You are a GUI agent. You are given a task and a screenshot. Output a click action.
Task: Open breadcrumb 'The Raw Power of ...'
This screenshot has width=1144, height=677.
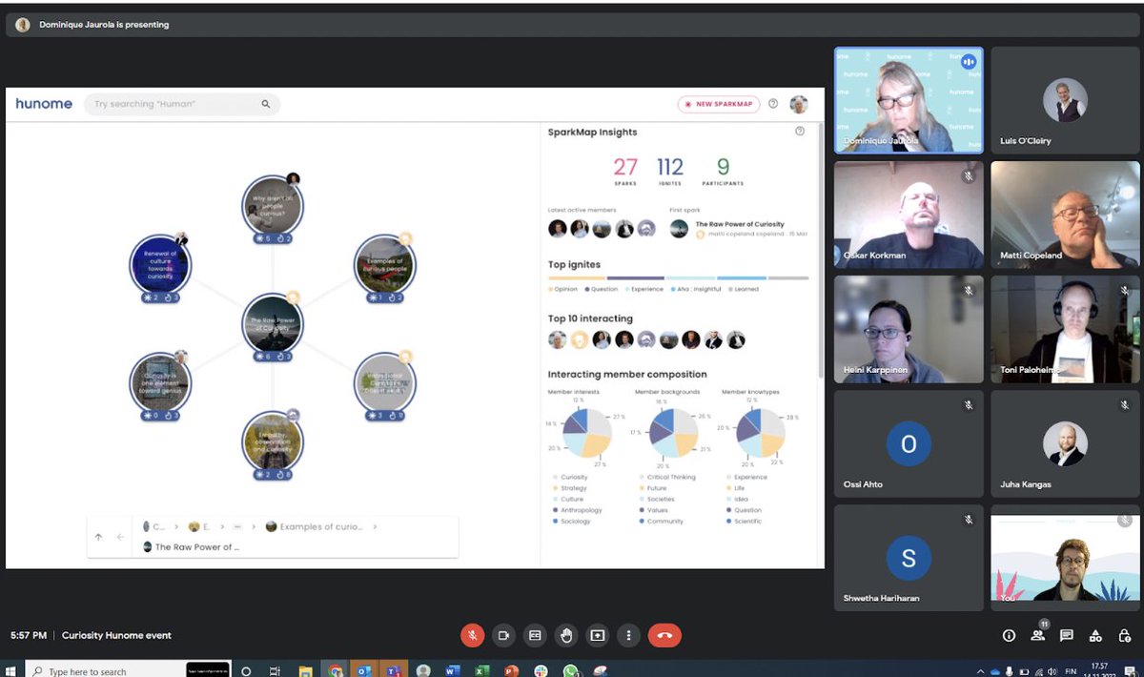tap(192, 547)
